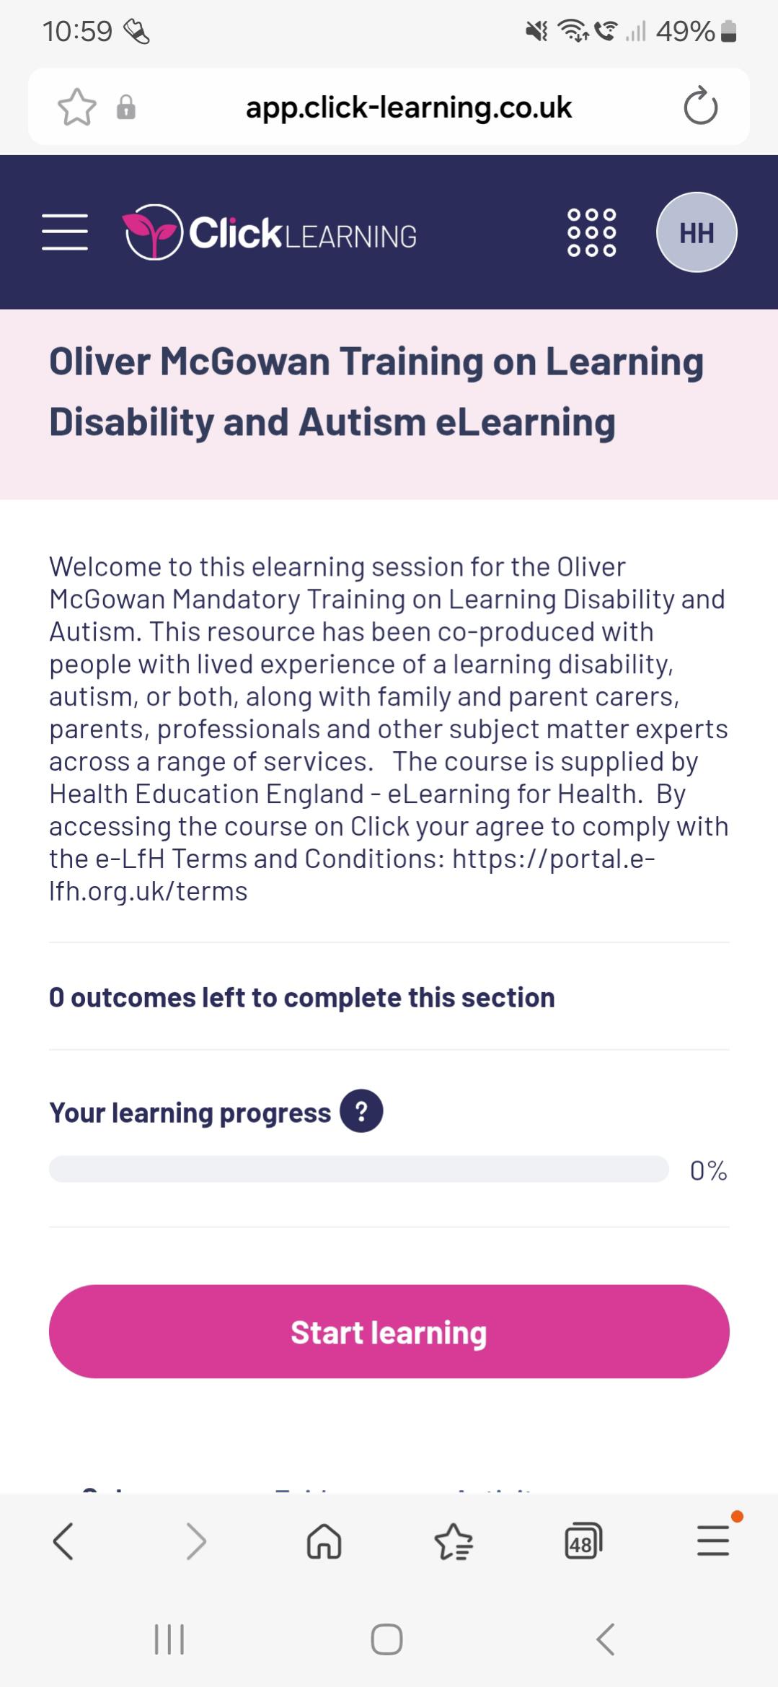Tap the app.click-learning.co.uk address bar
The image size is (778, 1687).
pyautogui.click(x=408, y=108)
